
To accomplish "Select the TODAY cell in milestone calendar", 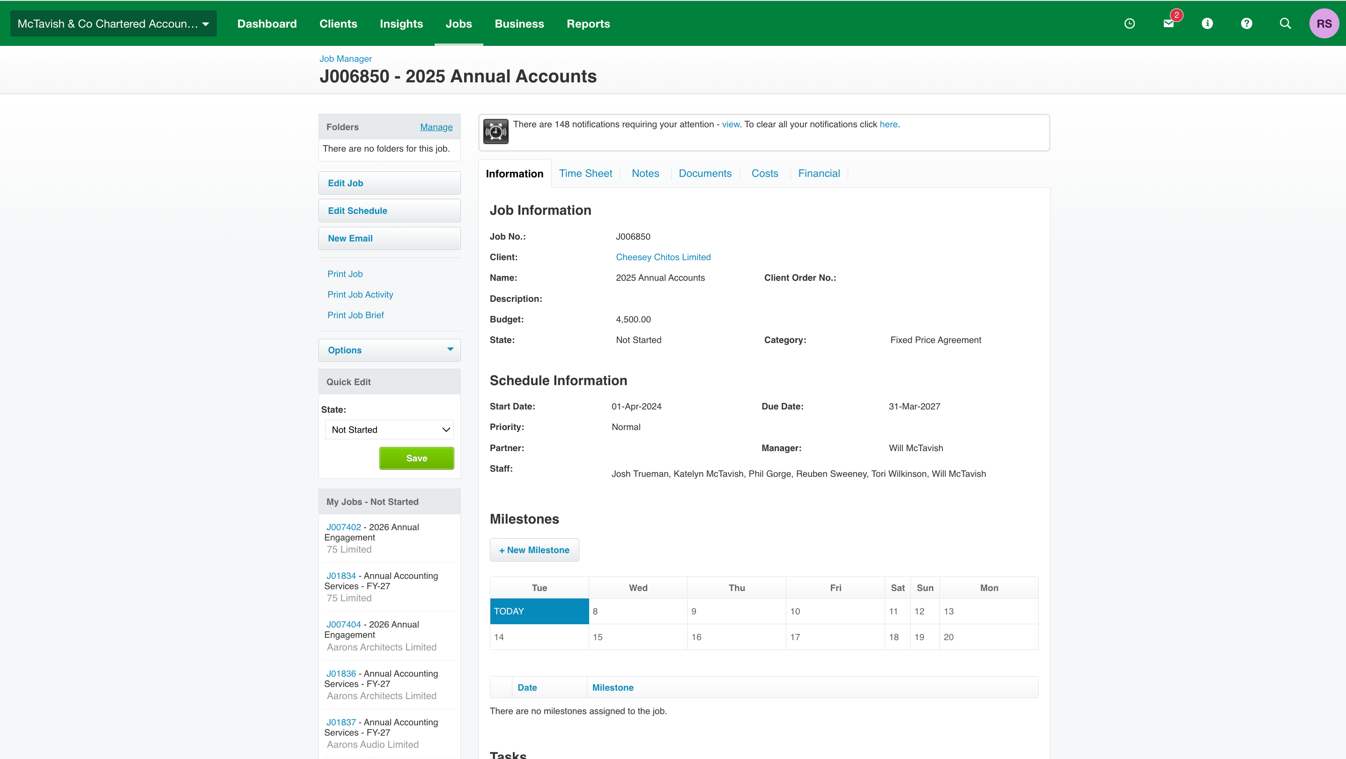I will coord(539,611).
